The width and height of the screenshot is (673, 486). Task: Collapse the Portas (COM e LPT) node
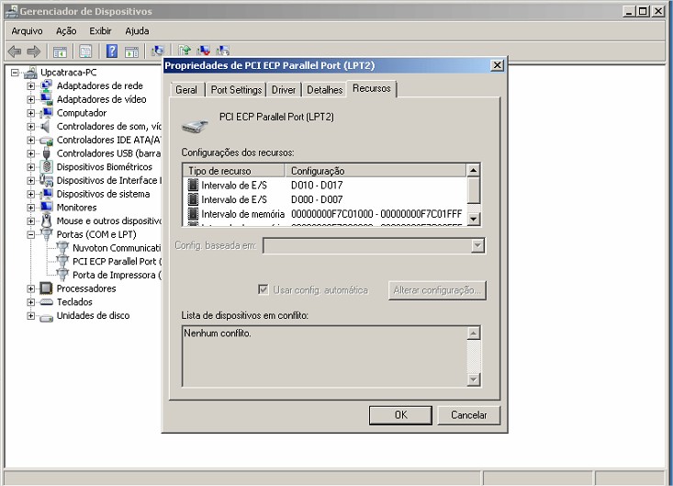click(x=30, y=234)
